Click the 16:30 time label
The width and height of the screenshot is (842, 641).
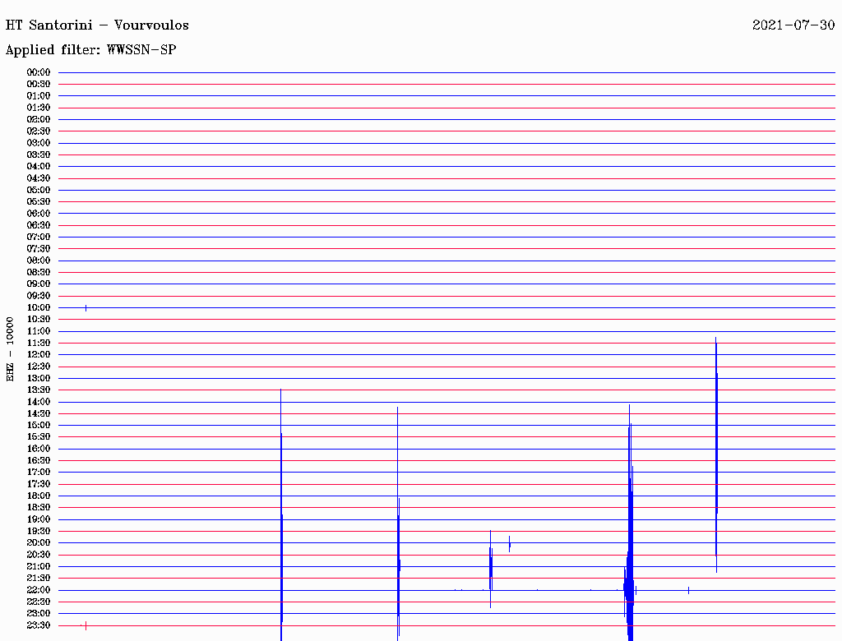pos(39,461)
